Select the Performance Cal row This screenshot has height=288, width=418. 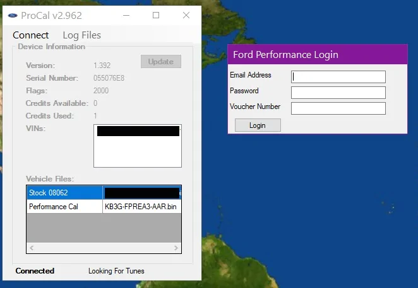(x=104, y=207)
